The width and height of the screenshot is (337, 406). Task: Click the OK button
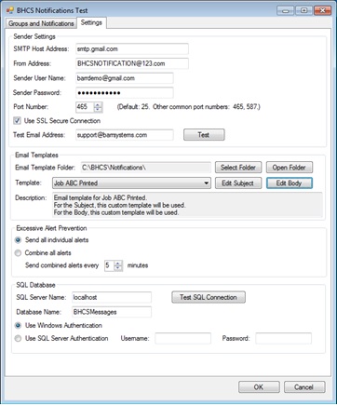(259, 387)
